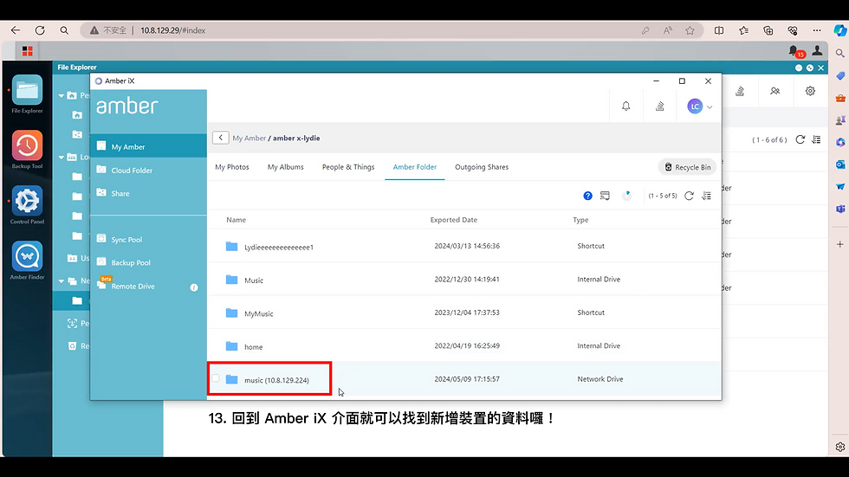Open sort options in Amber Folder
Image resolution: width=849 pixels, height=477 pixels.
707,196
